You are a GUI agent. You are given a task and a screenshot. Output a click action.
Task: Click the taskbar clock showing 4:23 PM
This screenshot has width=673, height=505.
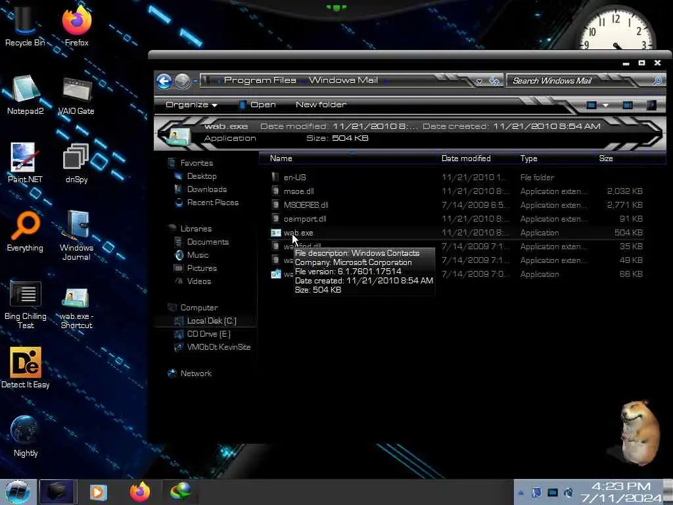[x=620, y=493]
